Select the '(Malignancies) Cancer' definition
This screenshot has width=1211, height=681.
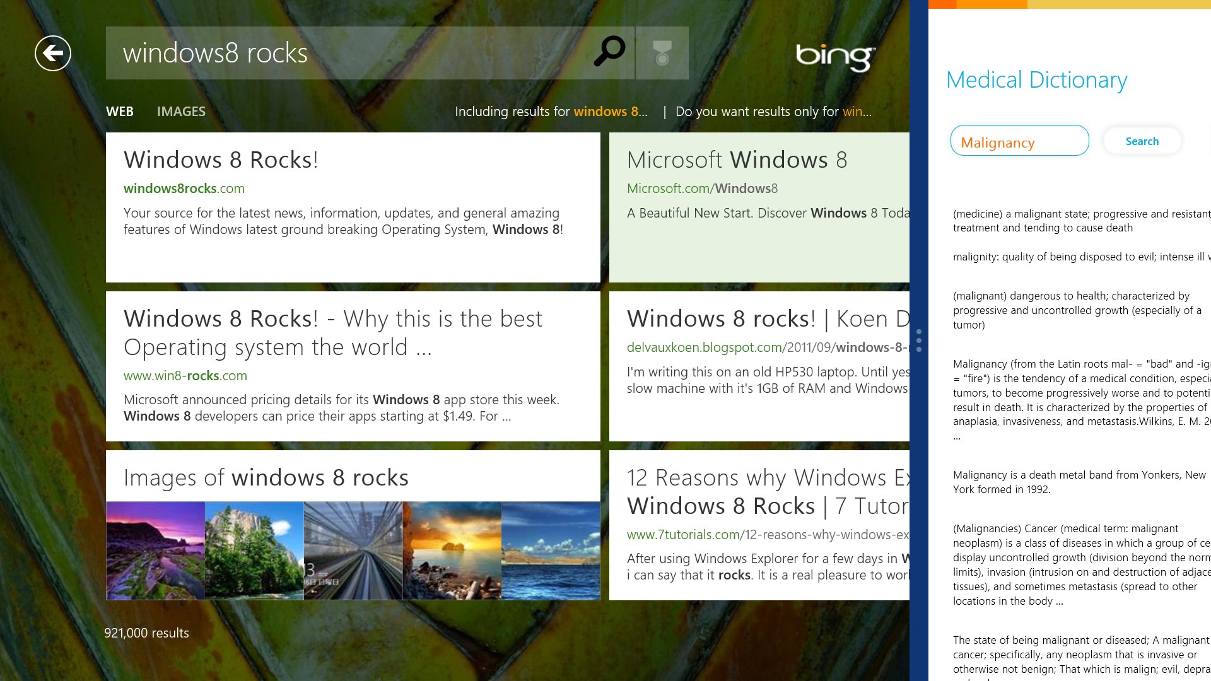[x=1082, y=564]
